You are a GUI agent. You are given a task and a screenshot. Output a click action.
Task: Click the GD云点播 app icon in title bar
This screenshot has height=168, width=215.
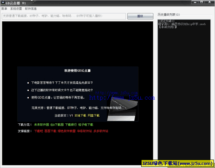(x=3, y=3)
